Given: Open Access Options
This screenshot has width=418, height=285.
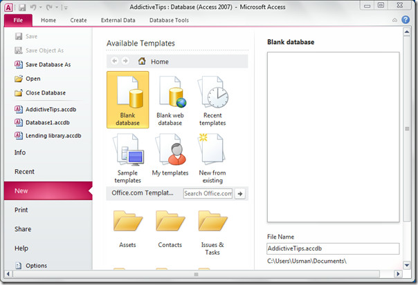Looking at the screenshot, I should coord(31,265).
